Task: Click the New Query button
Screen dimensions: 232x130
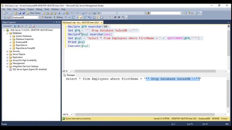Action: [x=34, y=13]
